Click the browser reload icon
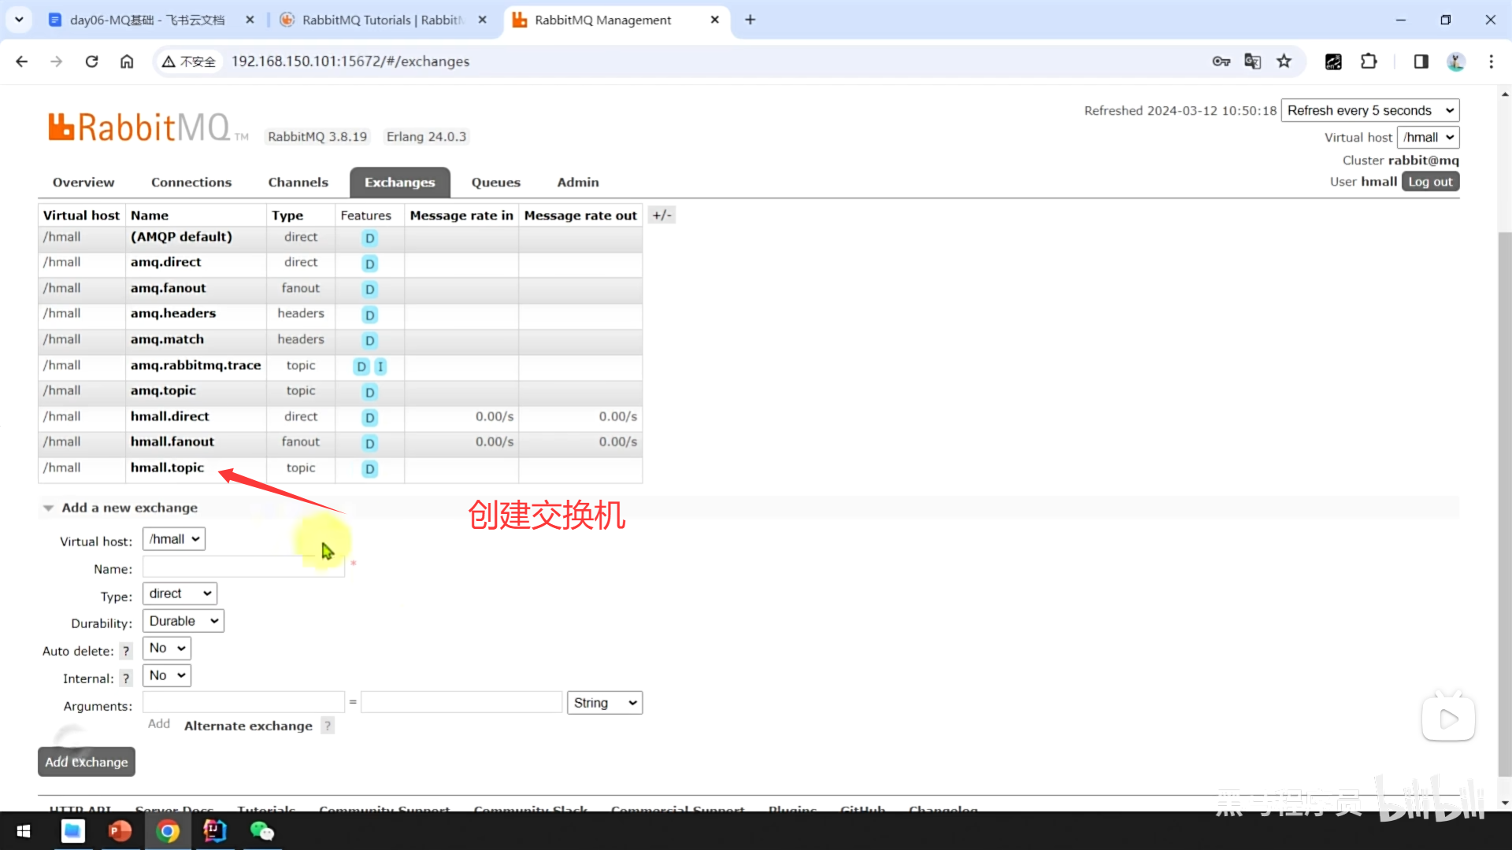This screenshot has height=850, width=1512. click(x=91, y=61)
